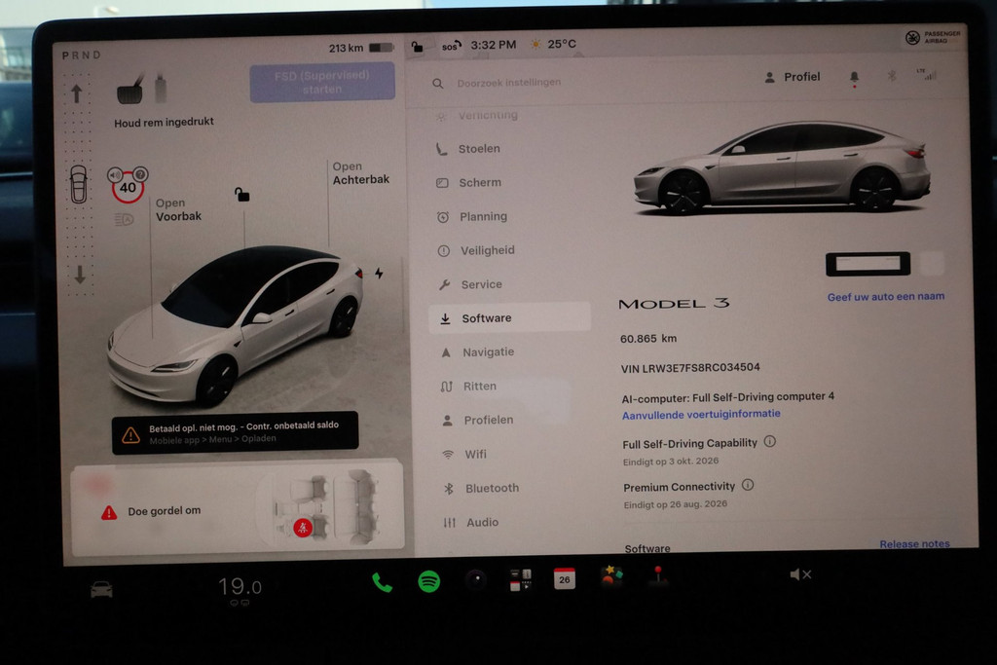This screenshot has height=665, width=997.
Task: Open the dashcam camera app
Action: tap(475, 580)
